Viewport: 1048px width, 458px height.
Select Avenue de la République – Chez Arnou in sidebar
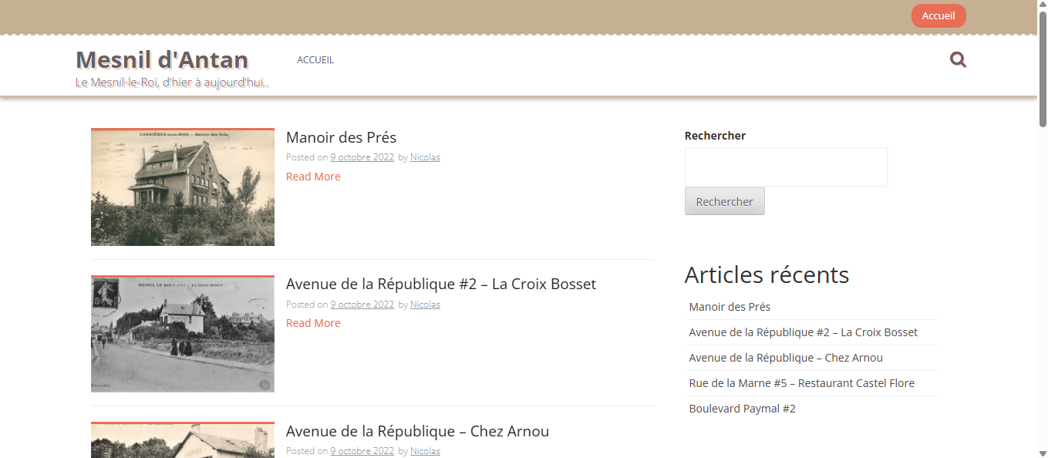click(x=786, y=357)
